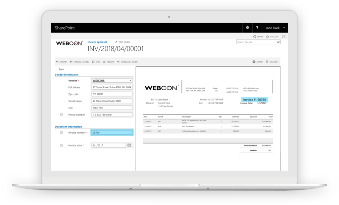Open the SharePoint settings gear
Screen dimensions: 339x205
point(247,28)
